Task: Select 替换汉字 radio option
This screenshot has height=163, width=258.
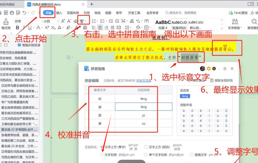Action: 192,155
